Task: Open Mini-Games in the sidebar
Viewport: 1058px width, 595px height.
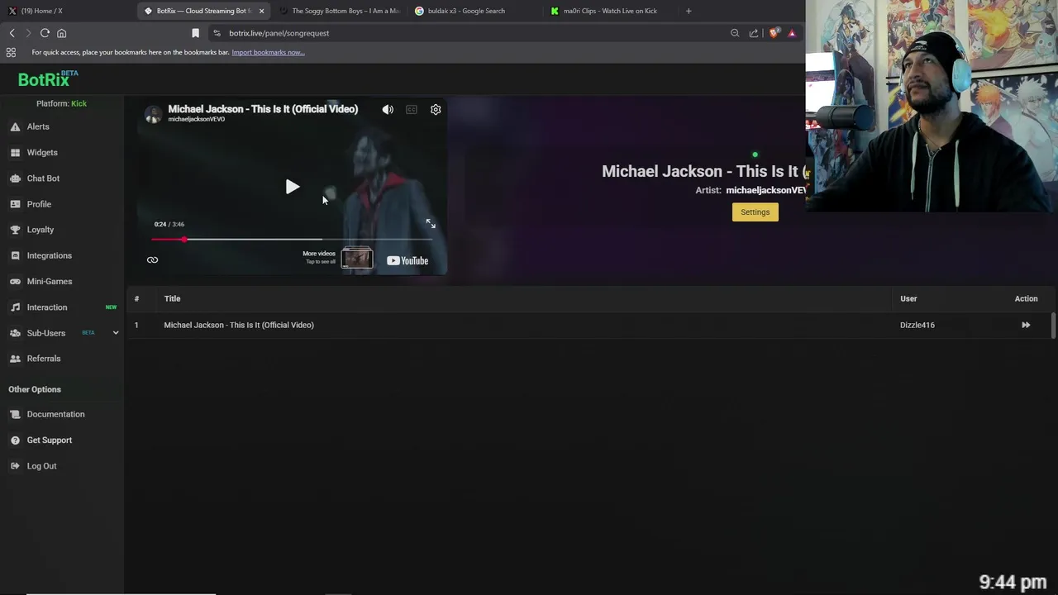Action: (x=49, y=281)
